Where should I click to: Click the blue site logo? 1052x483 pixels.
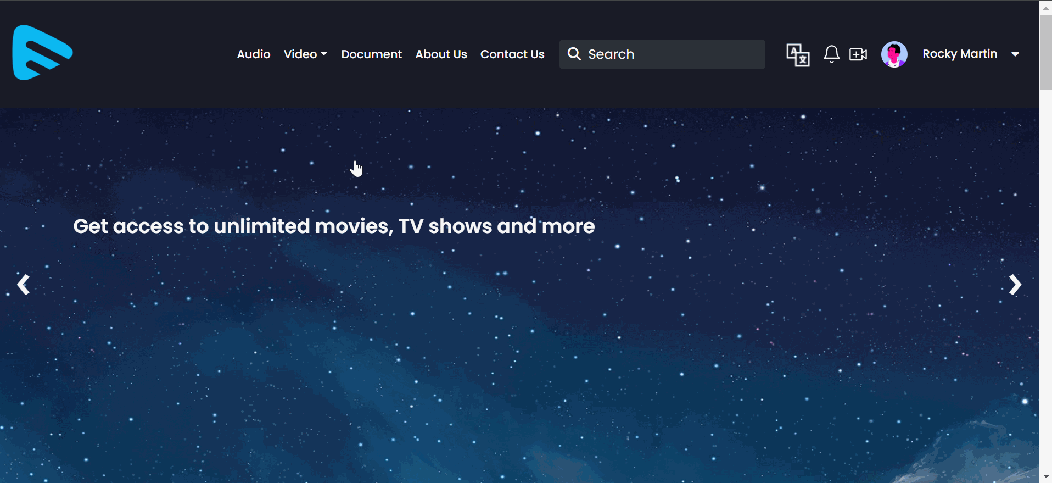42,53
